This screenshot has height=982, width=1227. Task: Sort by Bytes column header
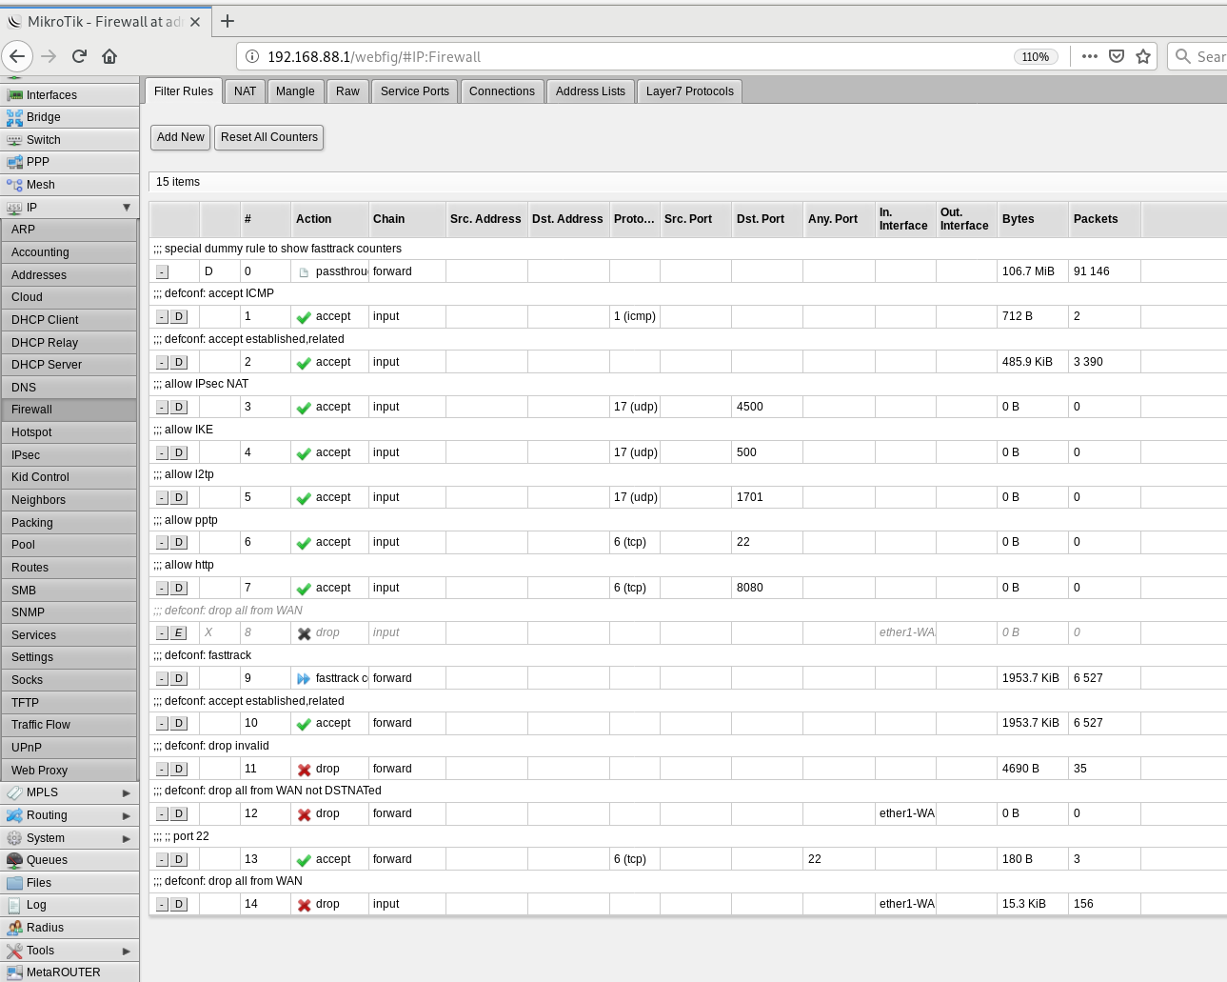(1033, 219)
